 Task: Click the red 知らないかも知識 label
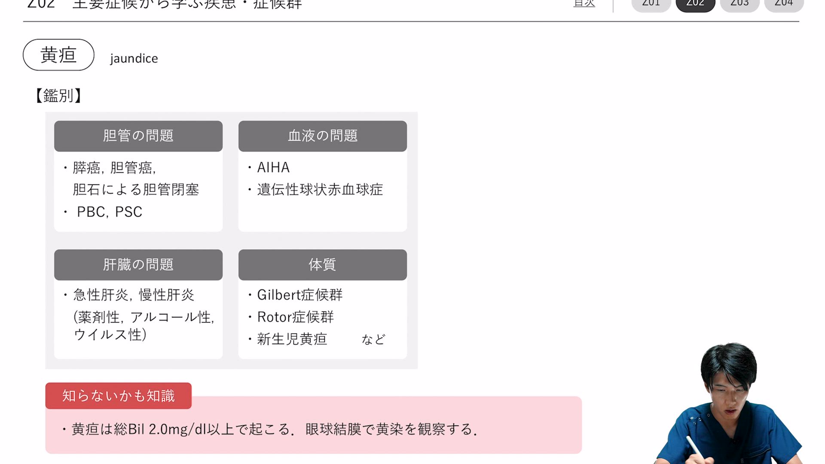[119, 396]
